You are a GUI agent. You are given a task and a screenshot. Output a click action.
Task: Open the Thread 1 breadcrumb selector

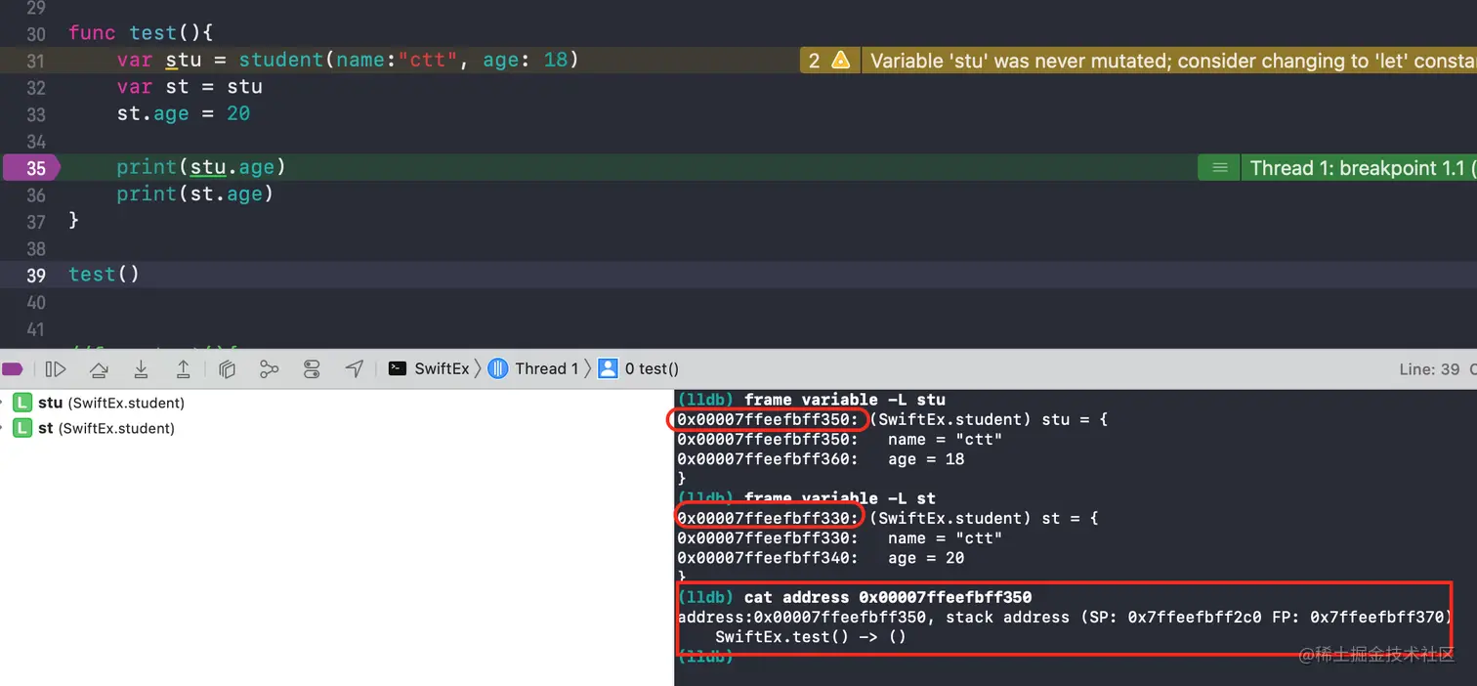click(x=547, y=368)
